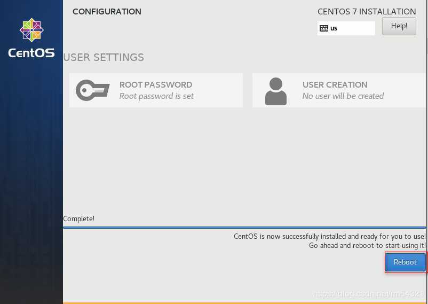Click the 'Go ahead and reboot' message

coord(367,245)
